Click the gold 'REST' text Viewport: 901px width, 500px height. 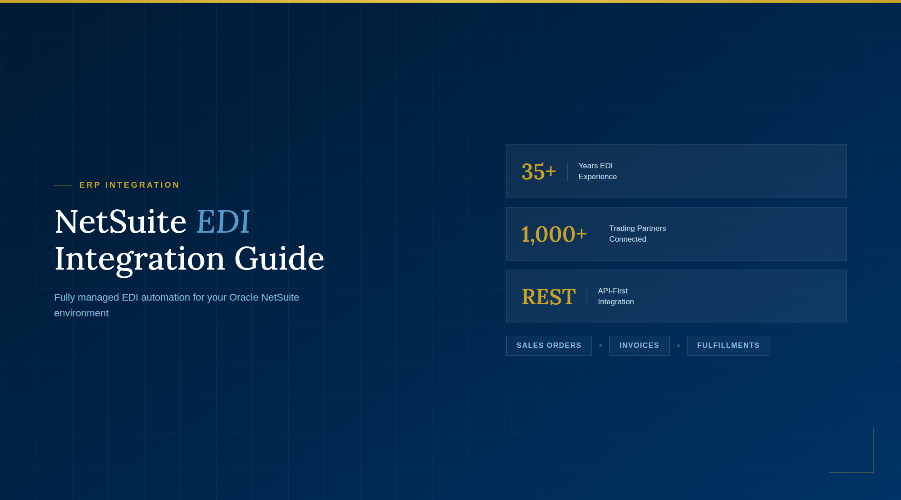pos(549,297)
